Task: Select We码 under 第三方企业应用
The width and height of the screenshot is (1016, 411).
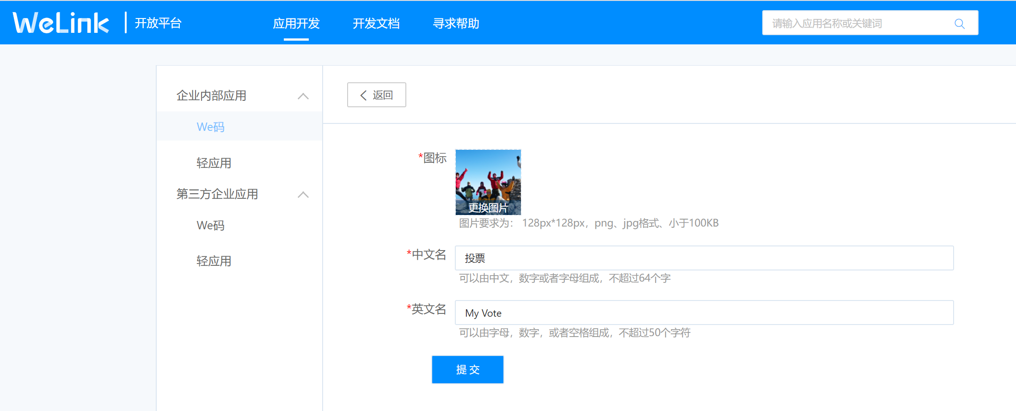Action: (210, 225)
